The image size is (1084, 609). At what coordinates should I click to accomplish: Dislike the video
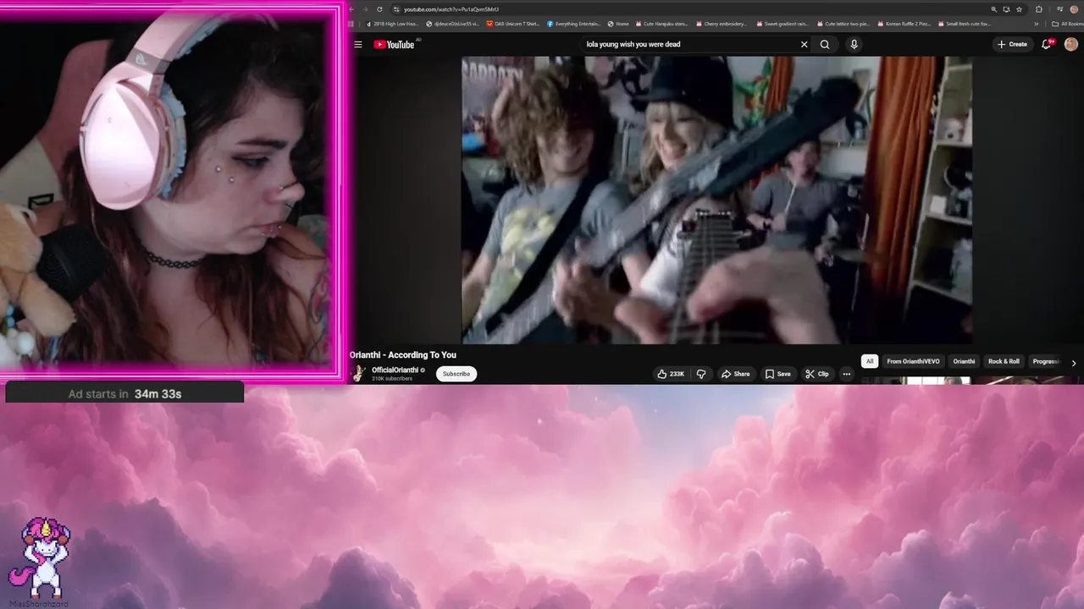pyautogui.click(x=701, y=374)
